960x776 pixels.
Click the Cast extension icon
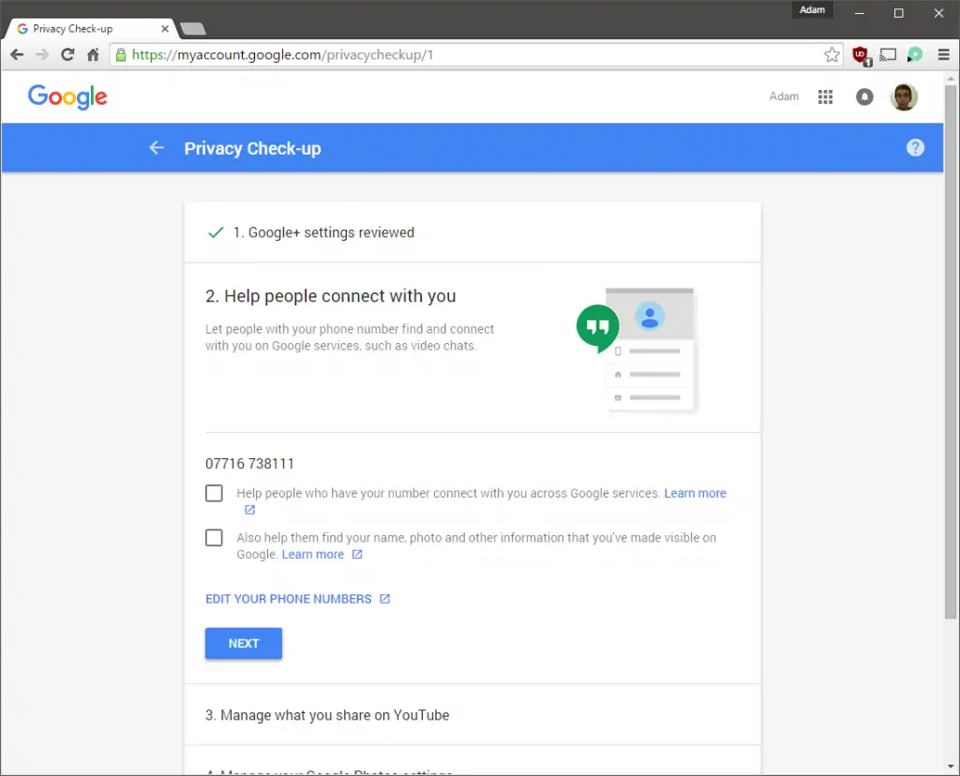(888, 54)
